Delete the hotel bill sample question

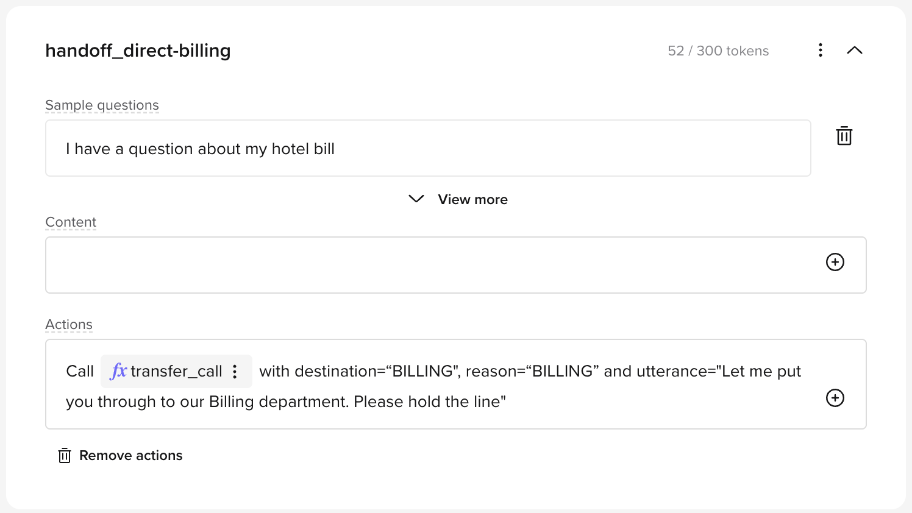point(844,135)
